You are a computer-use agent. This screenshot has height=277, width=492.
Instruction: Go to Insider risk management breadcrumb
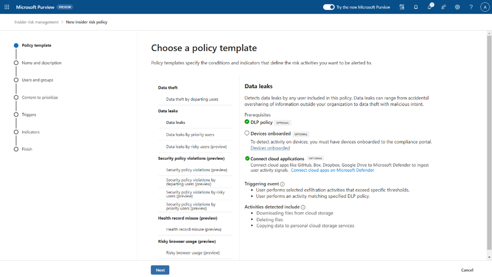[x=36, y=22]
